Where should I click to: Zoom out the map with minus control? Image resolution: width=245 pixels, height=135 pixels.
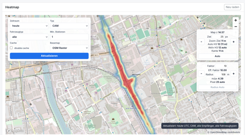pyautogui.click(x=236, y=27)
